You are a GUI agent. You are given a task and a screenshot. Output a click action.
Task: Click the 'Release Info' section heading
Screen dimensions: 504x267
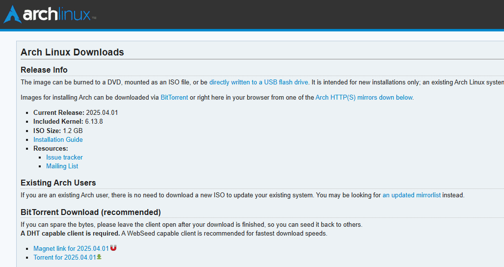(44, 70)
